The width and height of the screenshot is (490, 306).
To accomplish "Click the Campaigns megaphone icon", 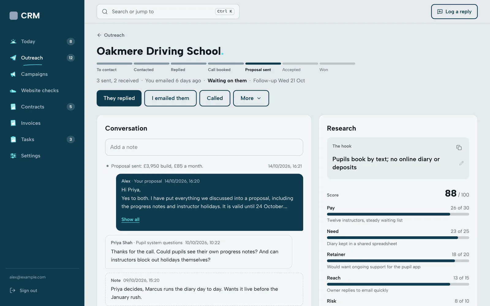I will click(x=13, y=74).
